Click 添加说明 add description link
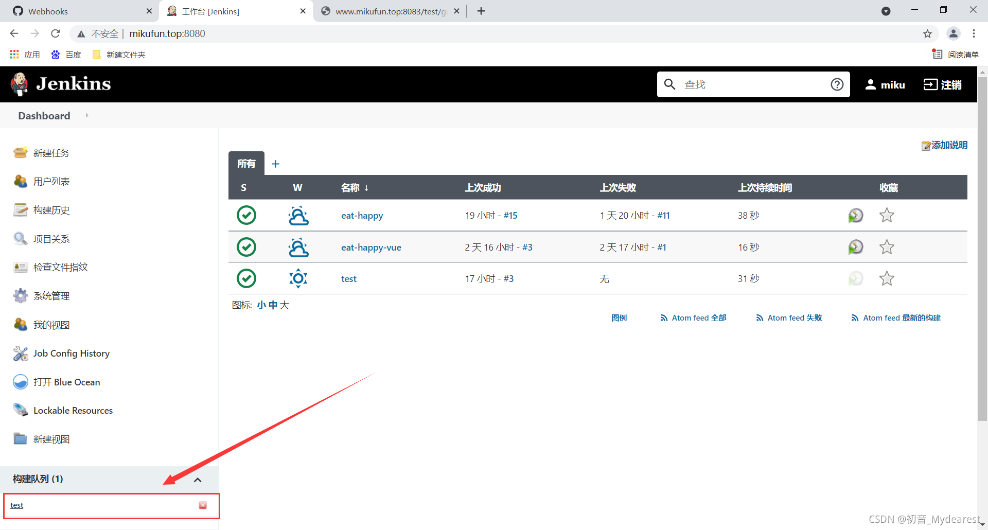Image resolution: width=988 pixels, height=530 pixels. (x=945, y=145)
